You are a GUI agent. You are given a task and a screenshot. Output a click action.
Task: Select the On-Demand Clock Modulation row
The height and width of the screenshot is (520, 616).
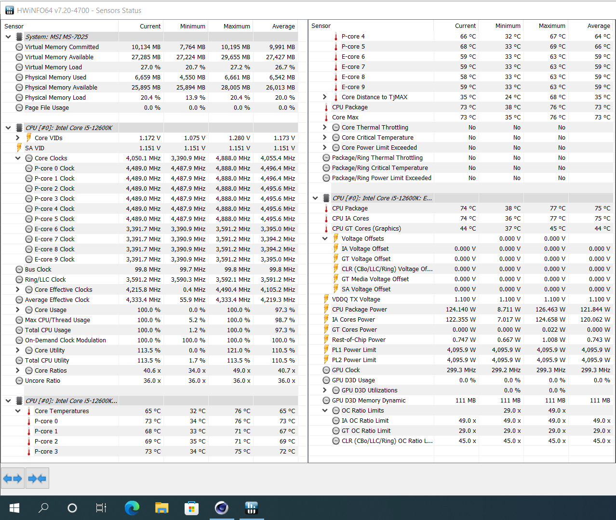[x=149, y=340]
